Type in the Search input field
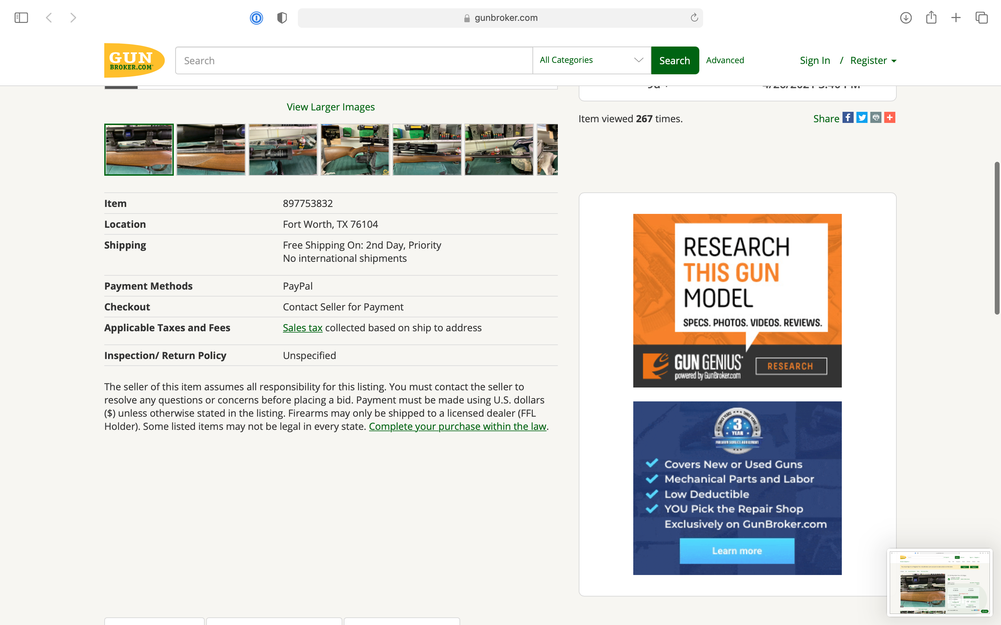This screenshot has height=625, width=1001. coord(354,61)
